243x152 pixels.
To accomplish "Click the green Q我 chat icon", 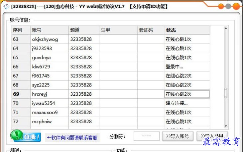I will (26, 136).
